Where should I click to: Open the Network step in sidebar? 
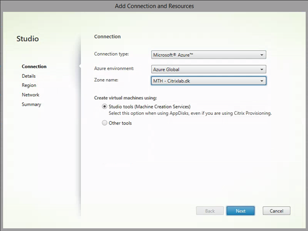click(x=30, y=95)
